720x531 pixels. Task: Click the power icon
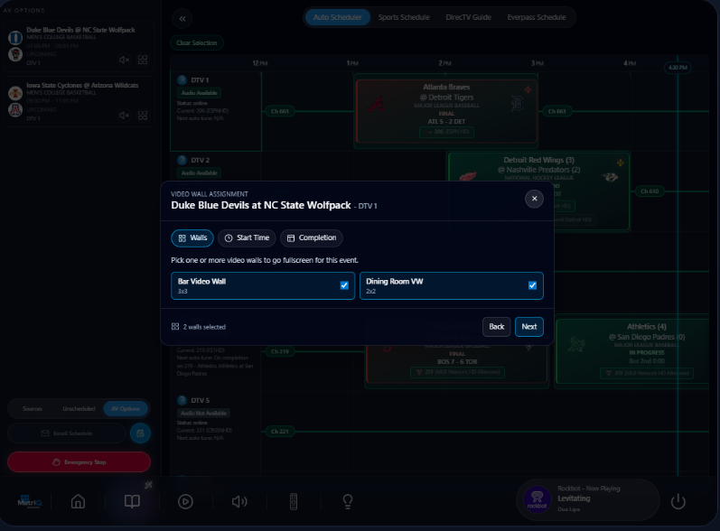tap(678, 502)
